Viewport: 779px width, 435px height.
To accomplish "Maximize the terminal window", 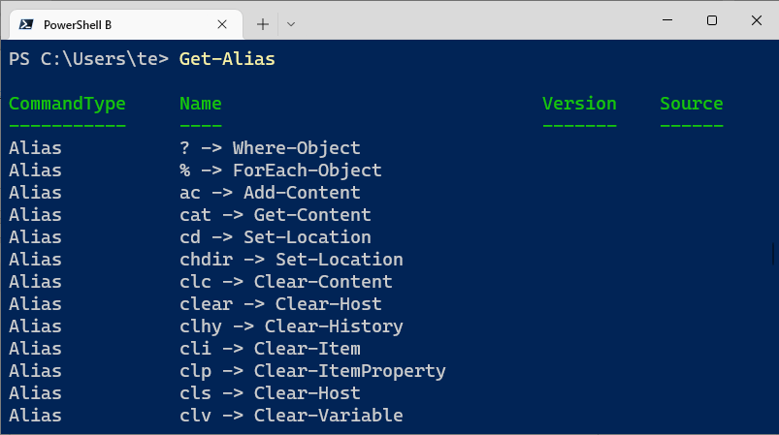I will click(711, 20).
